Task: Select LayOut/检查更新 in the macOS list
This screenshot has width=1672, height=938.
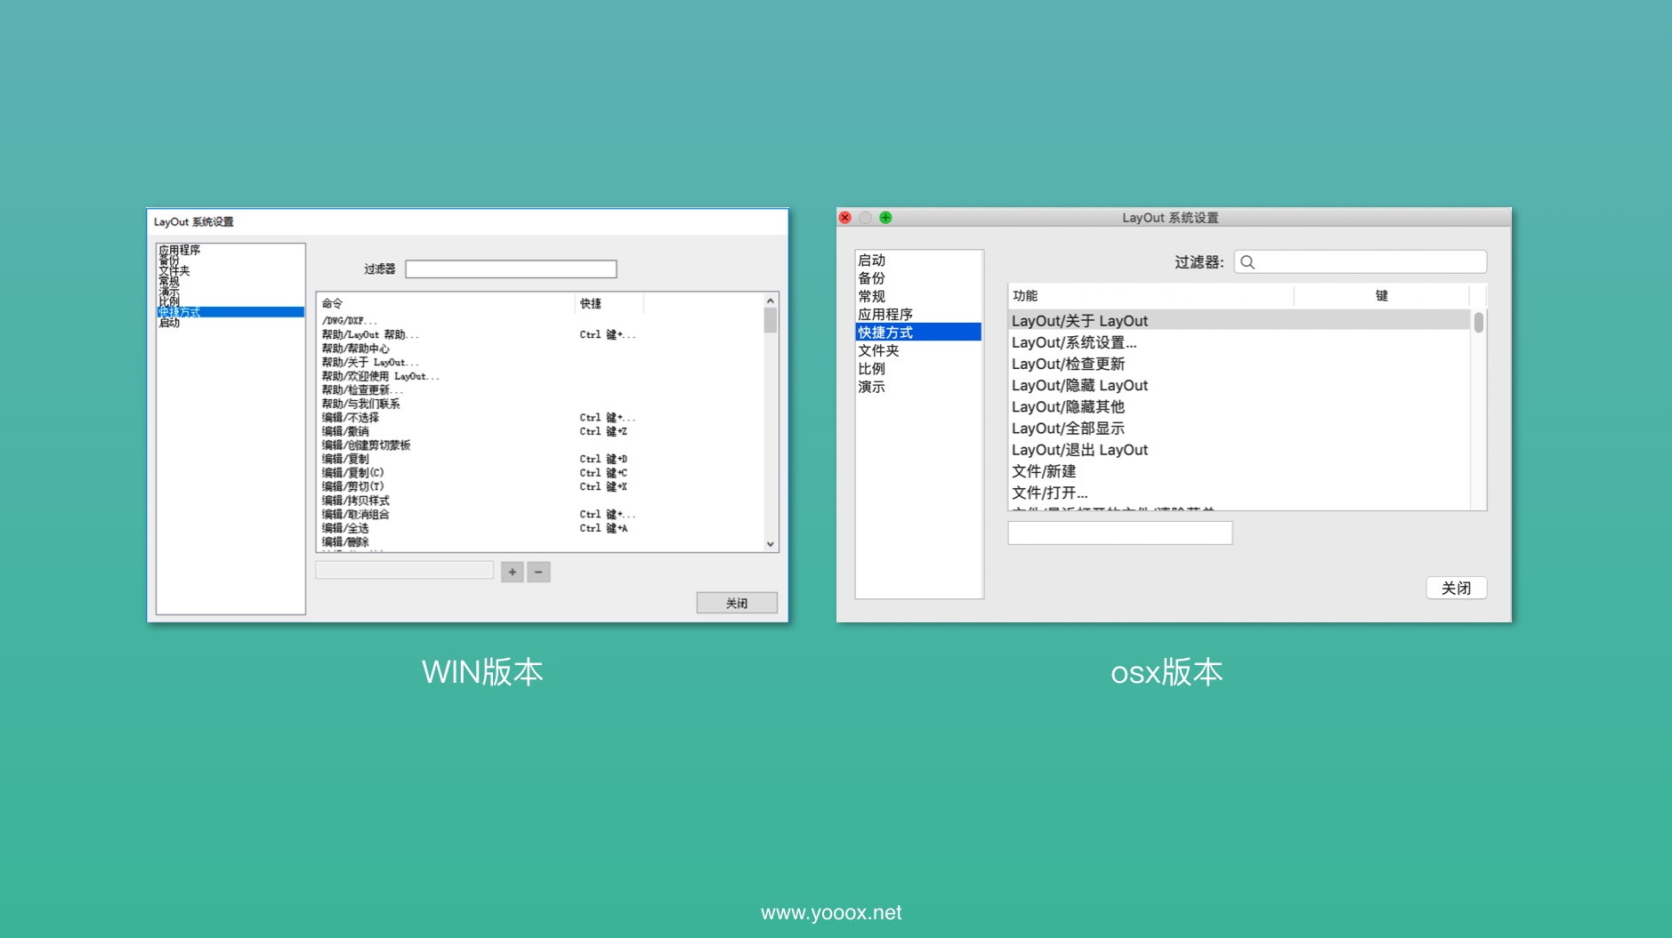Action: click(1068, 364)
